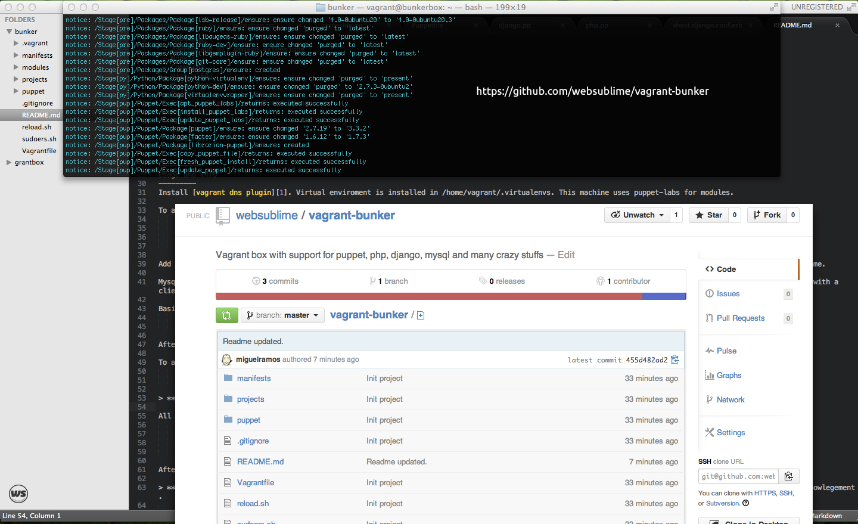Select sudoers.sh in Sublime sidebar
The width and height of the screenshot is (858, 524).
39,139
